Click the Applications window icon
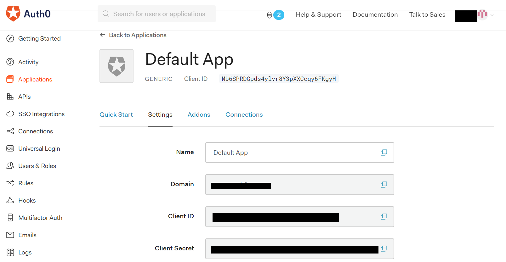This screenshot has width=506, height=262. pyautogui.click(x=10, y=79)
